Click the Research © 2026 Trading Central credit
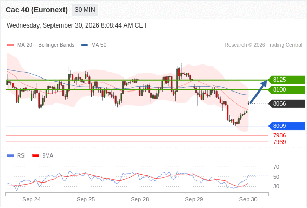Image resolution: width=307 pixels, height=208 pixels. point(263,45)
